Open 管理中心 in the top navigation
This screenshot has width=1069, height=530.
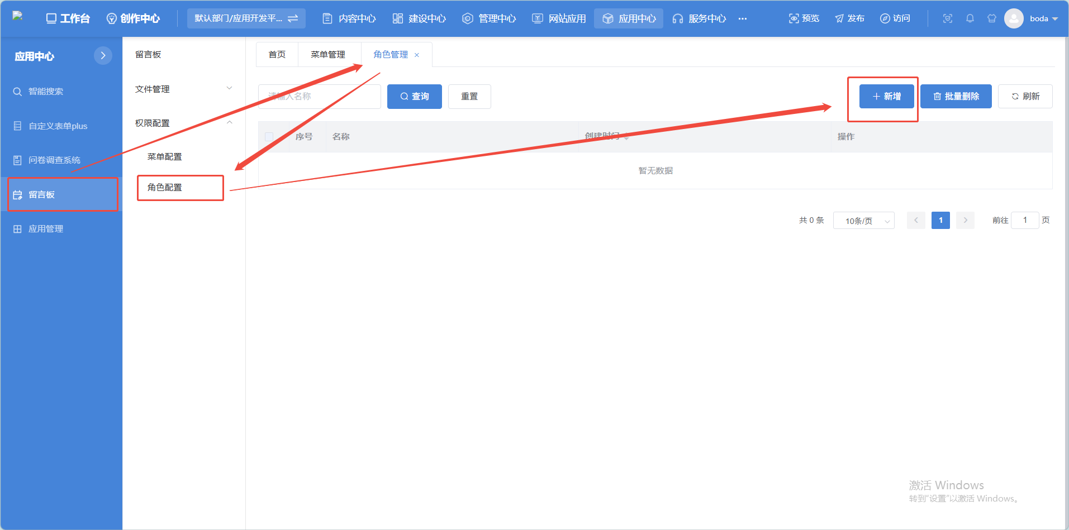[x=489, y=18]
